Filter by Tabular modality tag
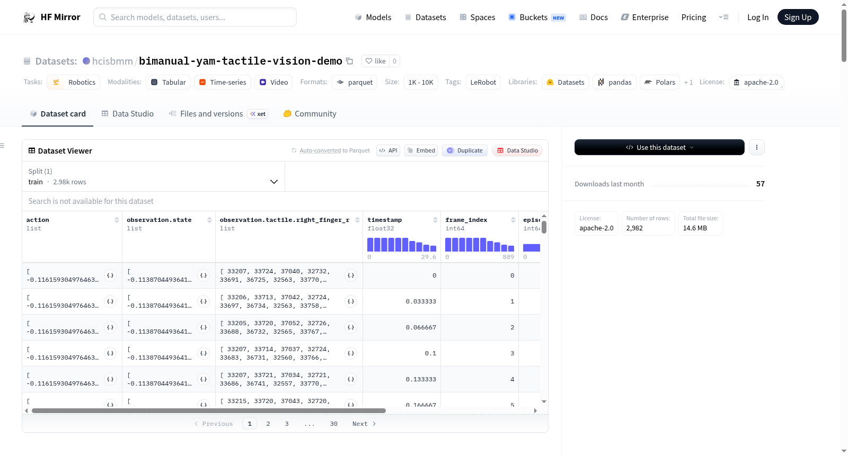Screen dimensions: 848x456 tap(169, 82)
